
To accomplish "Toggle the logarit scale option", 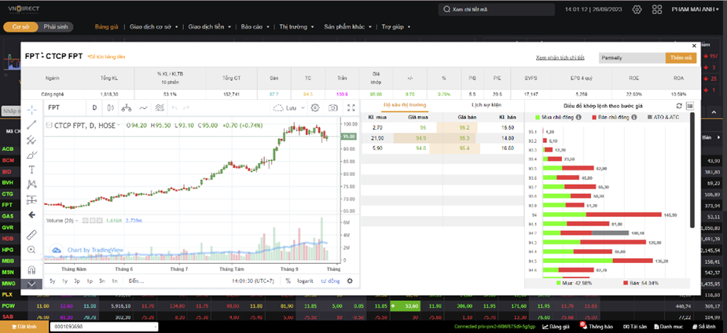I will coord(305,281).
